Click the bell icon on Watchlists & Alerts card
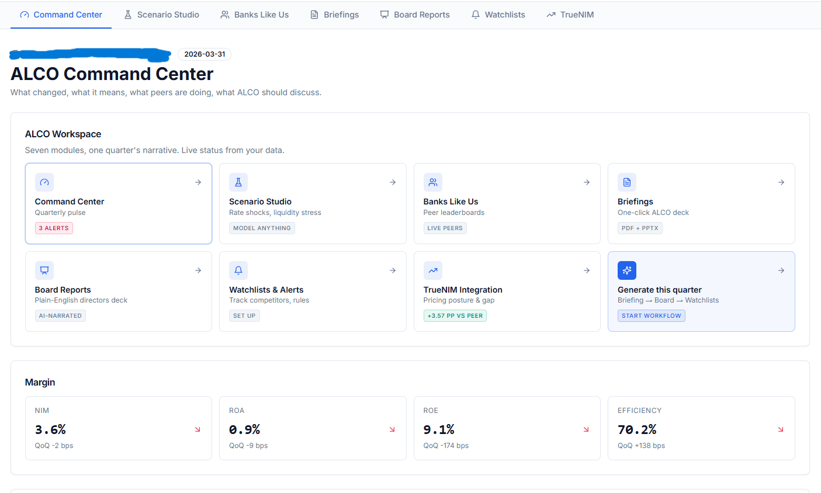Screen dimensions: 821x493 pos(238,270)
